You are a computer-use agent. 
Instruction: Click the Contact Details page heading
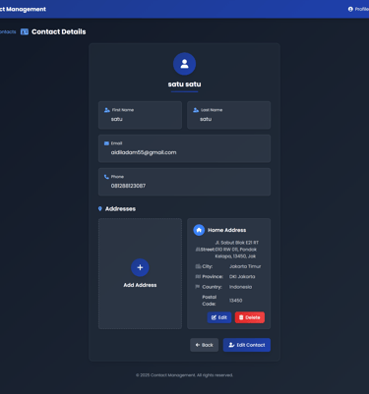tap(59, 31)
